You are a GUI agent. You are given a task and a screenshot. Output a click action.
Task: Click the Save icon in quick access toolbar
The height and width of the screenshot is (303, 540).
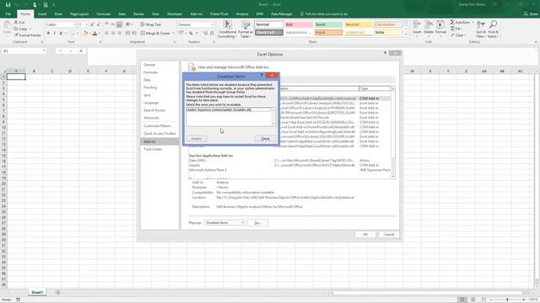tap(8, 5)
